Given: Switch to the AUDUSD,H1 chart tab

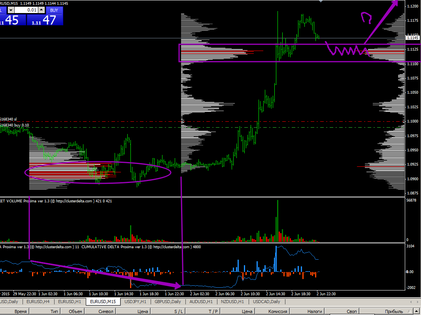Looking at the screenshot, I should click(x=201, y=302).
